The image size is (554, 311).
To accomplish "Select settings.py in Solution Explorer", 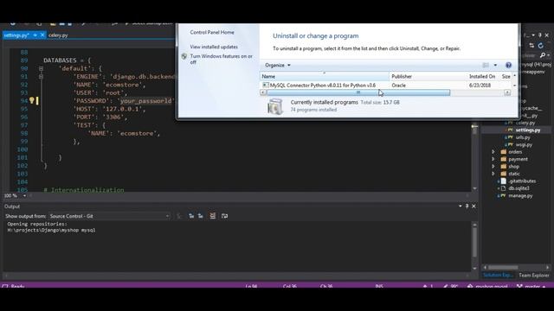I will (528, 130).
